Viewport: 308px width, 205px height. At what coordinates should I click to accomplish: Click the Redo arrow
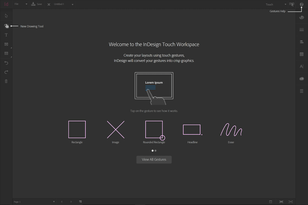6,72
